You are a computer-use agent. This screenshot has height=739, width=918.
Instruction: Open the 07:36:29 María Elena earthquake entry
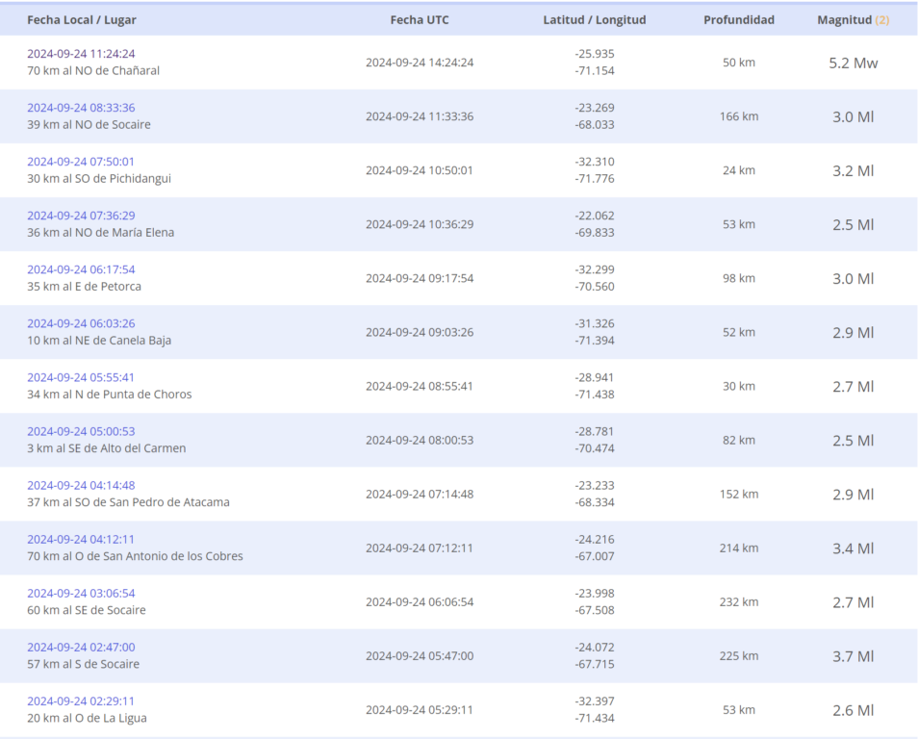81,216
